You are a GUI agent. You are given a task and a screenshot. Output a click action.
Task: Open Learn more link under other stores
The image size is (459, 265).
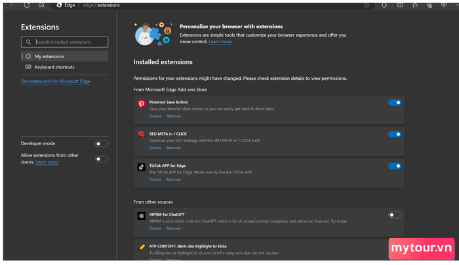[x=47, y=162]
